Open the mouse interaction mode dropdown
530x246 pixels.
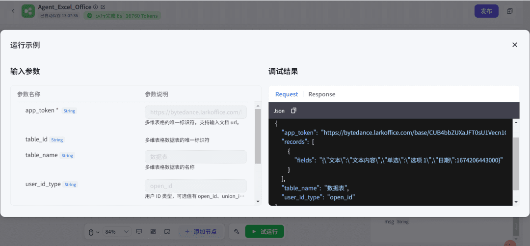(93, 232)
